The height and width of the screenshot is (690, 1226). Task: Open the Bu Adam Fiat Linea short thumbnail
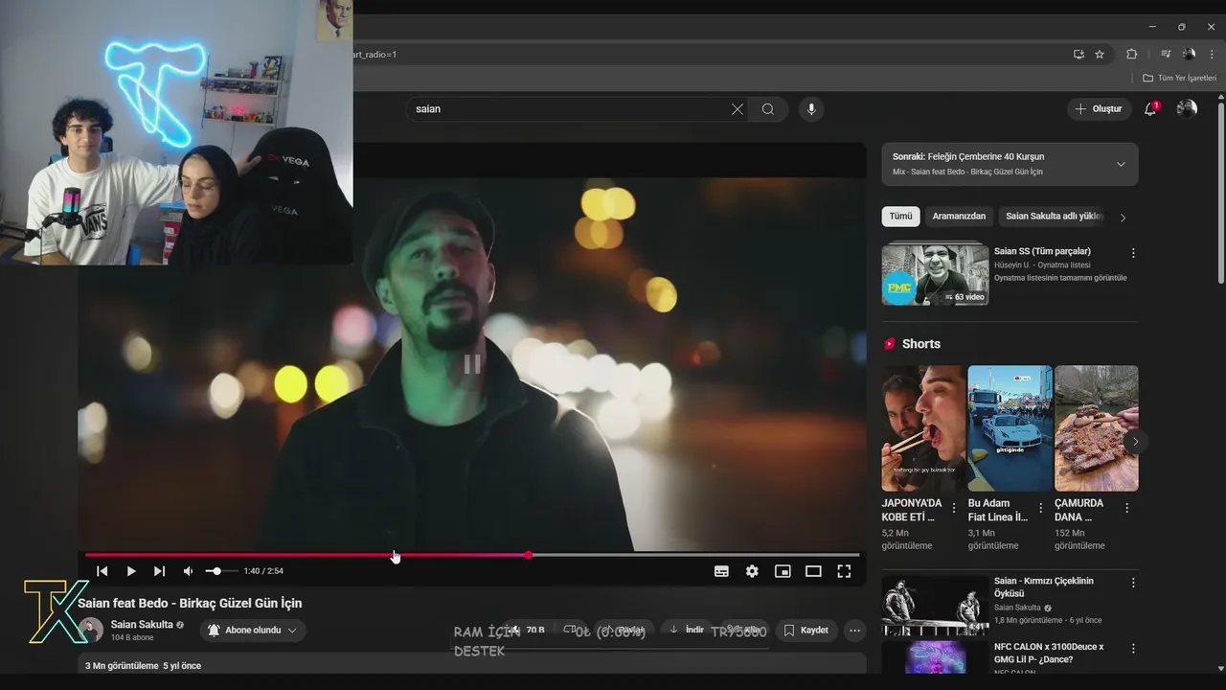point(1010,428)
